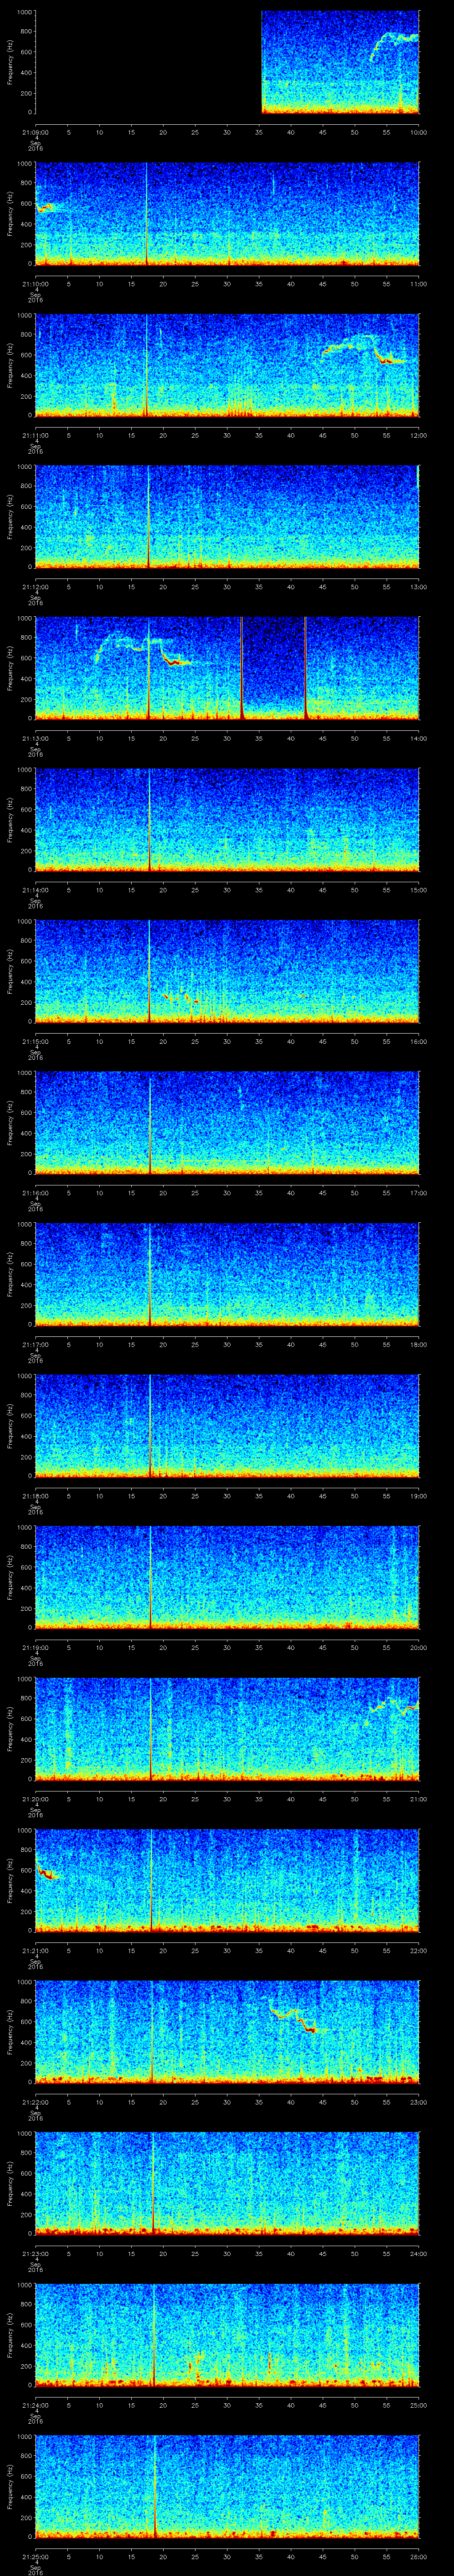The width and height of the screenshot is (454, 2576).
Task: Click the Frequency (Hz) label of the 21:09:00 panel
Action: pos(10,62)
